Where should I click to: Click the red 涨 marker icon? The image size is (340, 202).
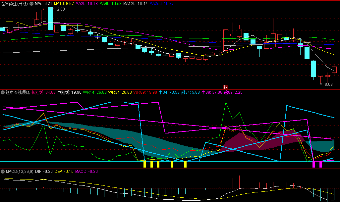[x=225, y=87]
